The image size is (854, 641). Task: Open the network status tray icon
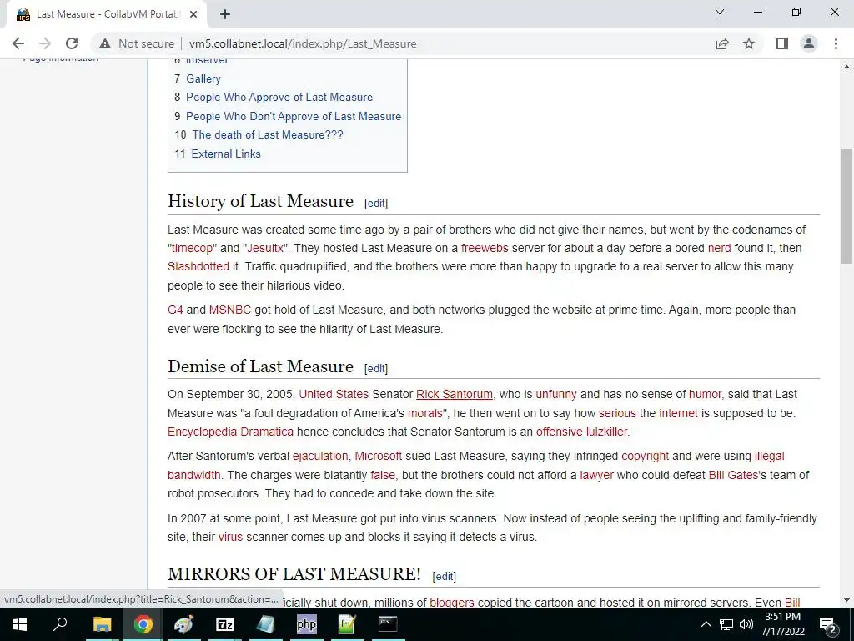(x=726, y=624)
